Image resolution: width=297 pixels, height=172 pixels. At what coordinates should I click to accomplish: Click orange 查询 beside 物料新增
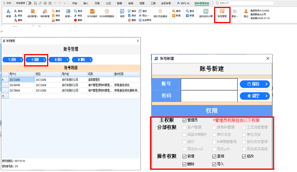tap(56, 11)
